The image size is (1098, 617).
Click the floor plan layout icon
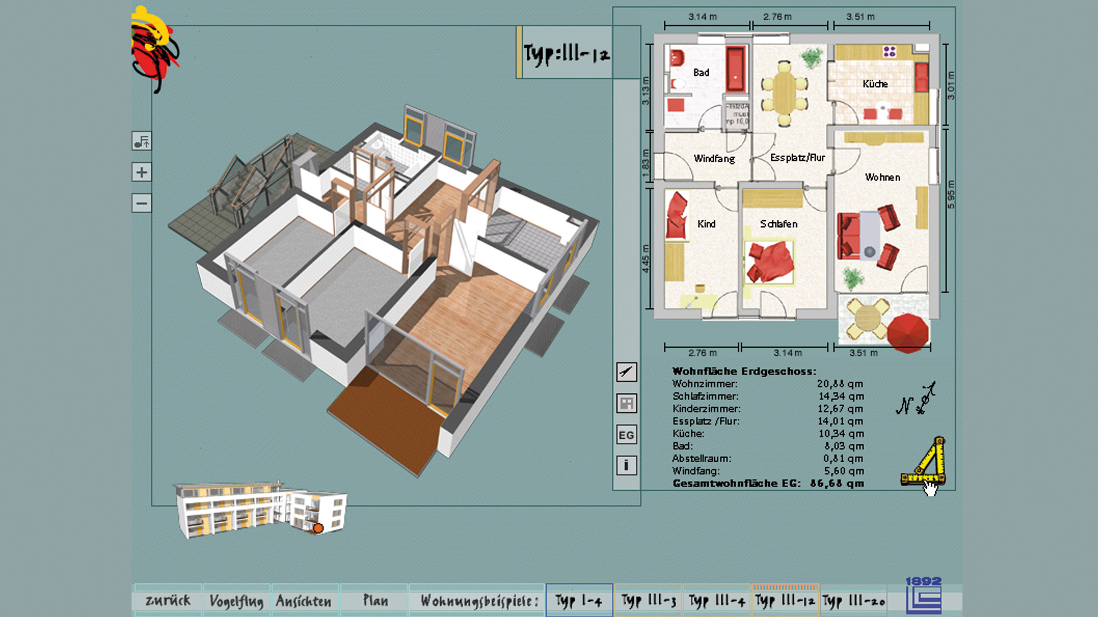pyautogui.click(x=626, y=403)
